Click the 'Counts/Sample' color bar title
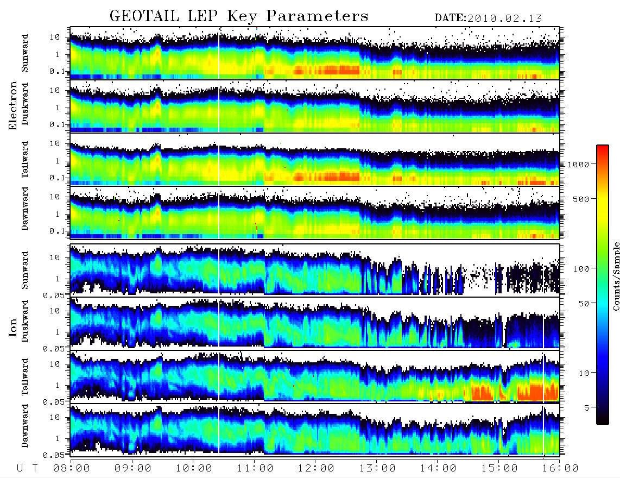This screenshot has width=620, height=478. pyautogui.click(x=616, y=276)
